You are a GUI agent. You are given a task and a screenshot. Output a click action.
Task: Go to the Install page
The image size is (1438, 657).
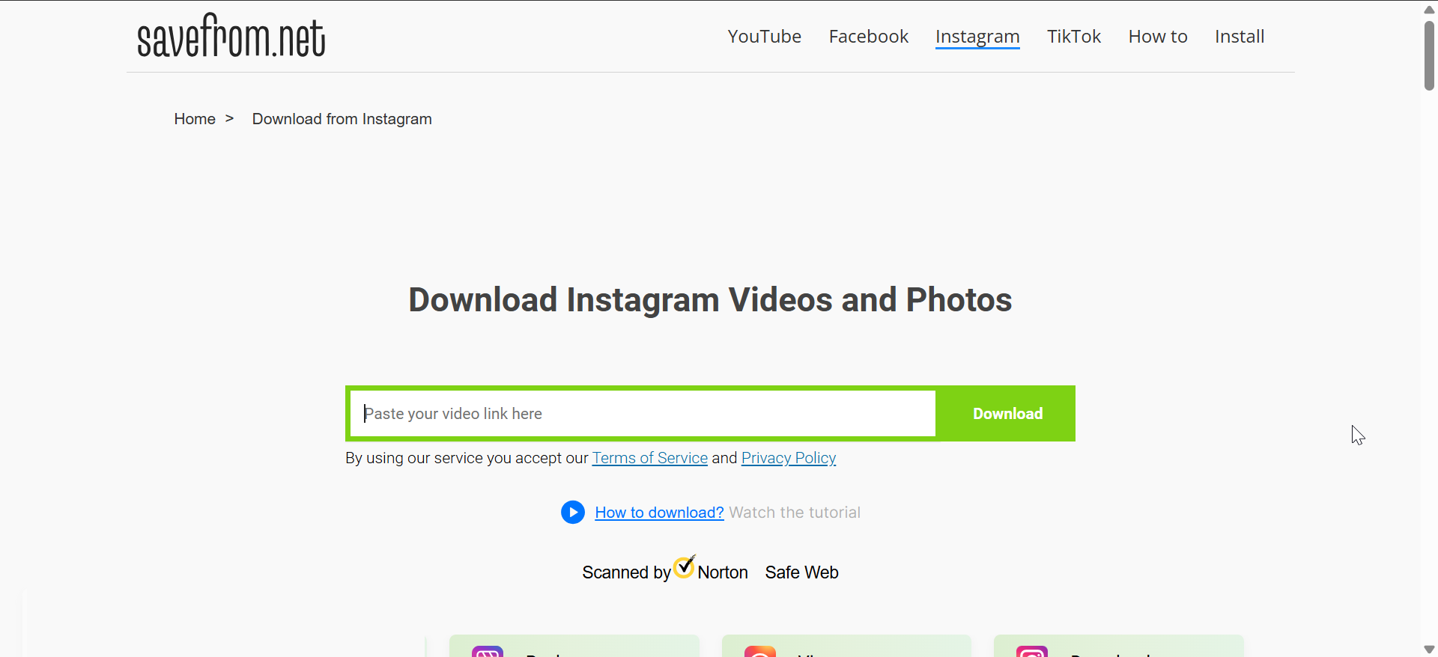(1240, 37)
